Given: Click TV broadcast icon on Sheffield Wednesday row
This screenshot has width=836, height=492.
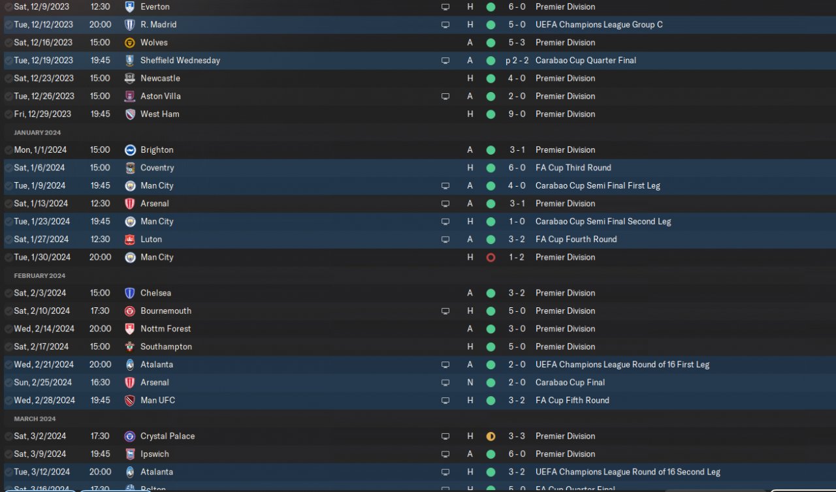Looking at the screenshot, I should pos(445,61).
